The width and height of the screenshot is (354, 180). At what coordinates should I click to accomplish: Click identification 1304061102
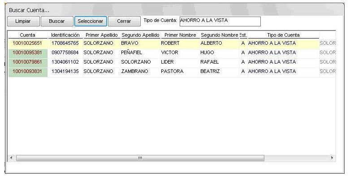click(65, 62)
